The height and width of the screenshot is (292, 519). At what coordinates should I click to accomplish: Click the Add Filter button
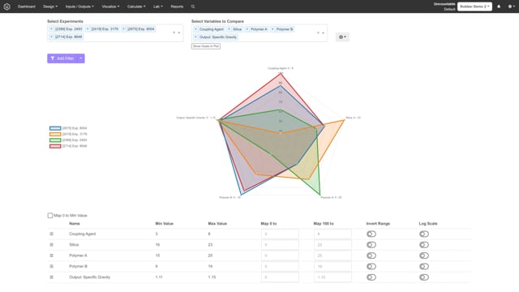click(x=62, y=58)
